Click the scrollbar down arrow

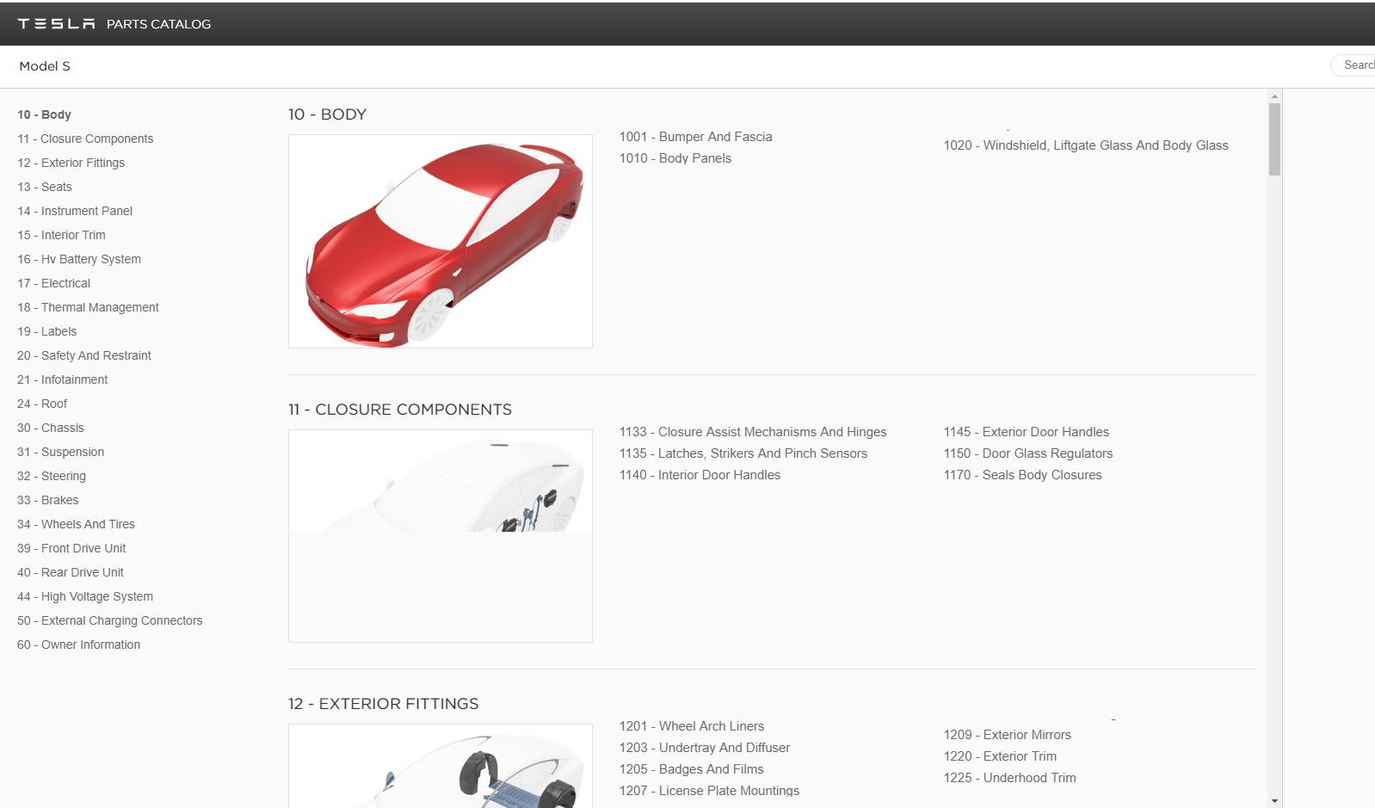click(1275, 801)
